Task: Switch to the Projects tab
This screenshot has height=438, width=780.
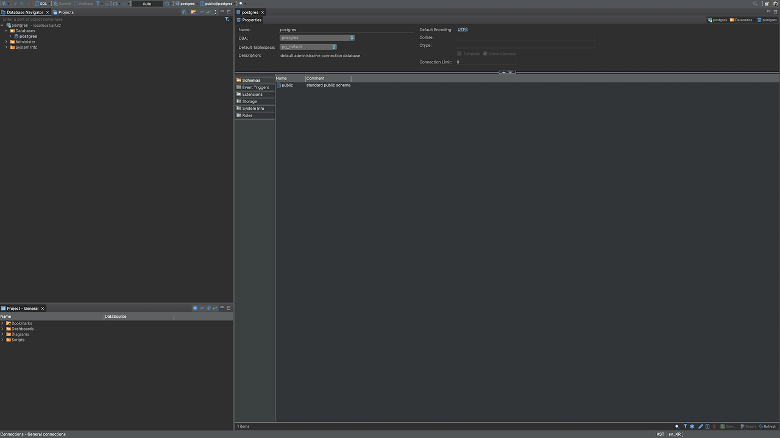Action: [64, 12]
